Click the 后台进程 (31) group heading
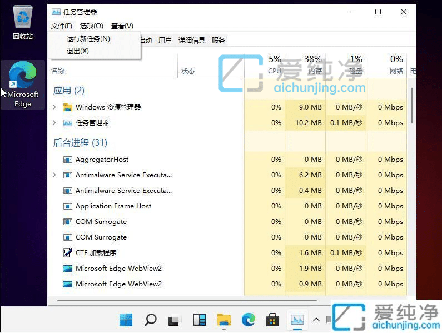The width and height of the screenshot is (442, 333). pos(80,143)
